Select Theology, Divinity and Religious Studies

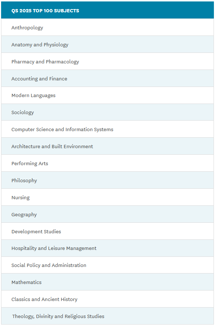tap(107, 316)
